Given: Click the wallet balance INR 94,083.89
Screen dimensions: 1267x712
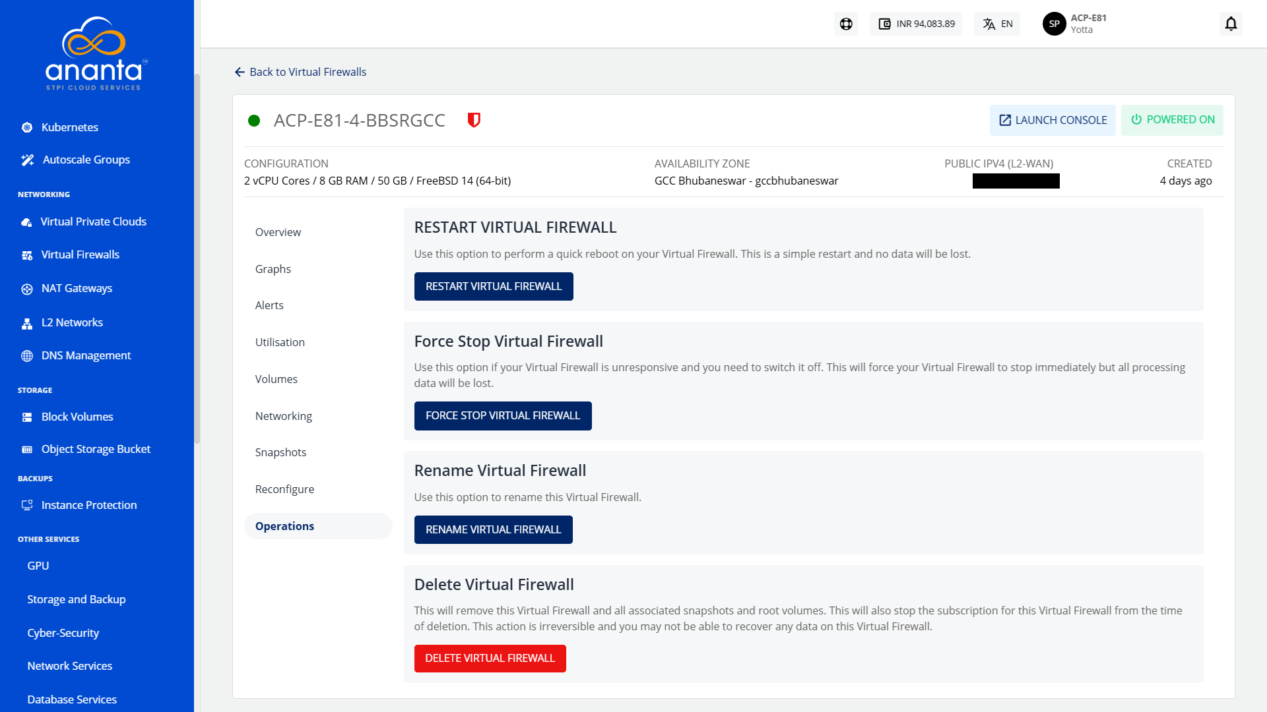Looking at the screenshot, I should point(916,24).
